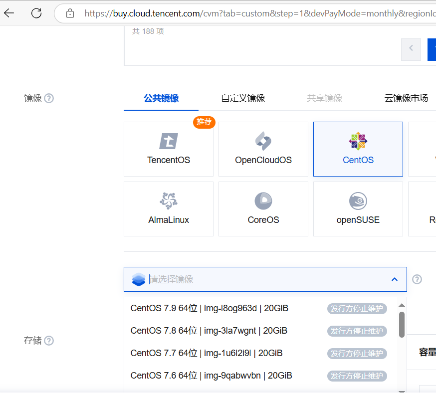Select the openSUSE image card
Screen dimensions: 436x397
pos(358,209)
